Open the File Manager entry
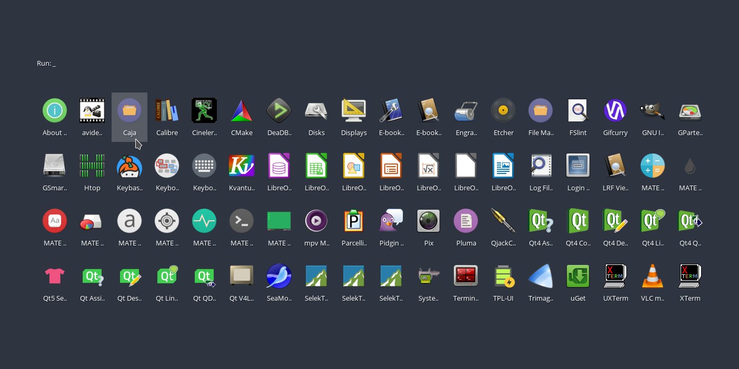 [541, 117]
